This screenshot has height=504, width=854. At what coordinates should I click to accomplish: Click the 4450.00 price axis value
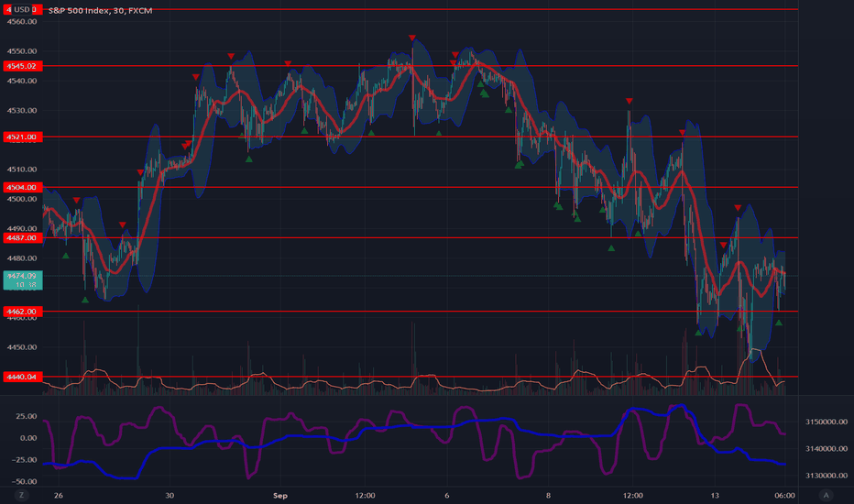[22, 347]
